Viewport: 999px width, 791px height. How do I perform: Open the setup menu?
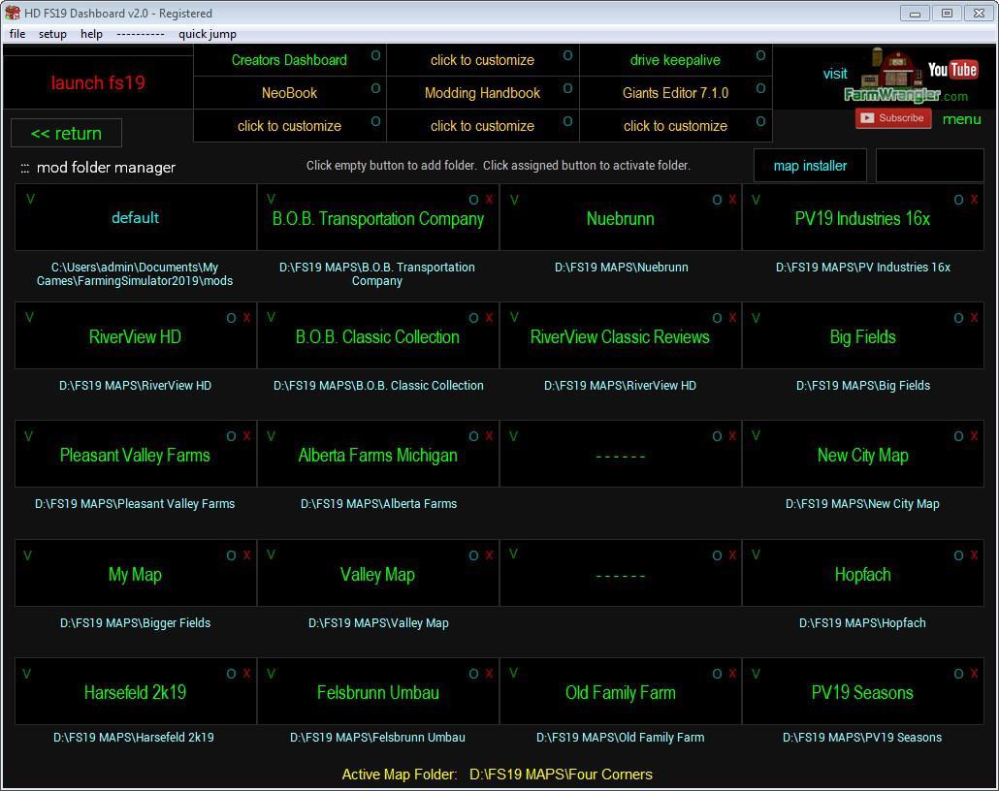(x=52, y=34)
